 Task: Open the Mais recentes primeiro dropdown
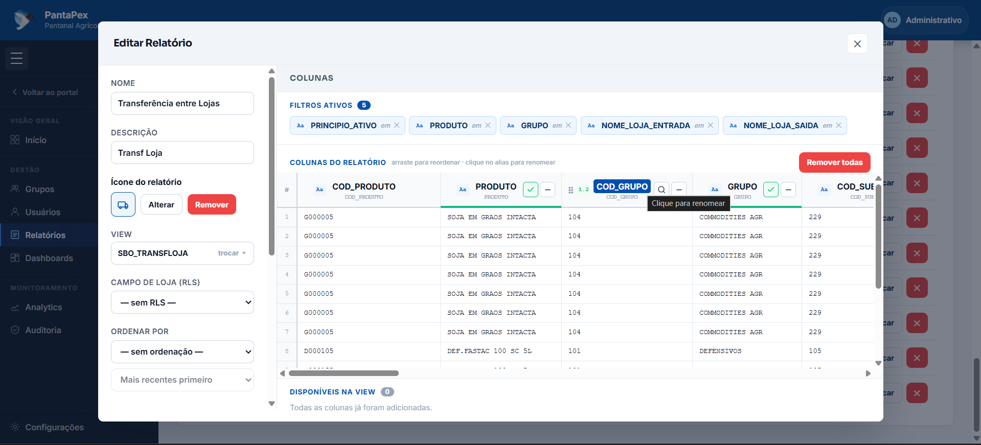click(182, 380)
